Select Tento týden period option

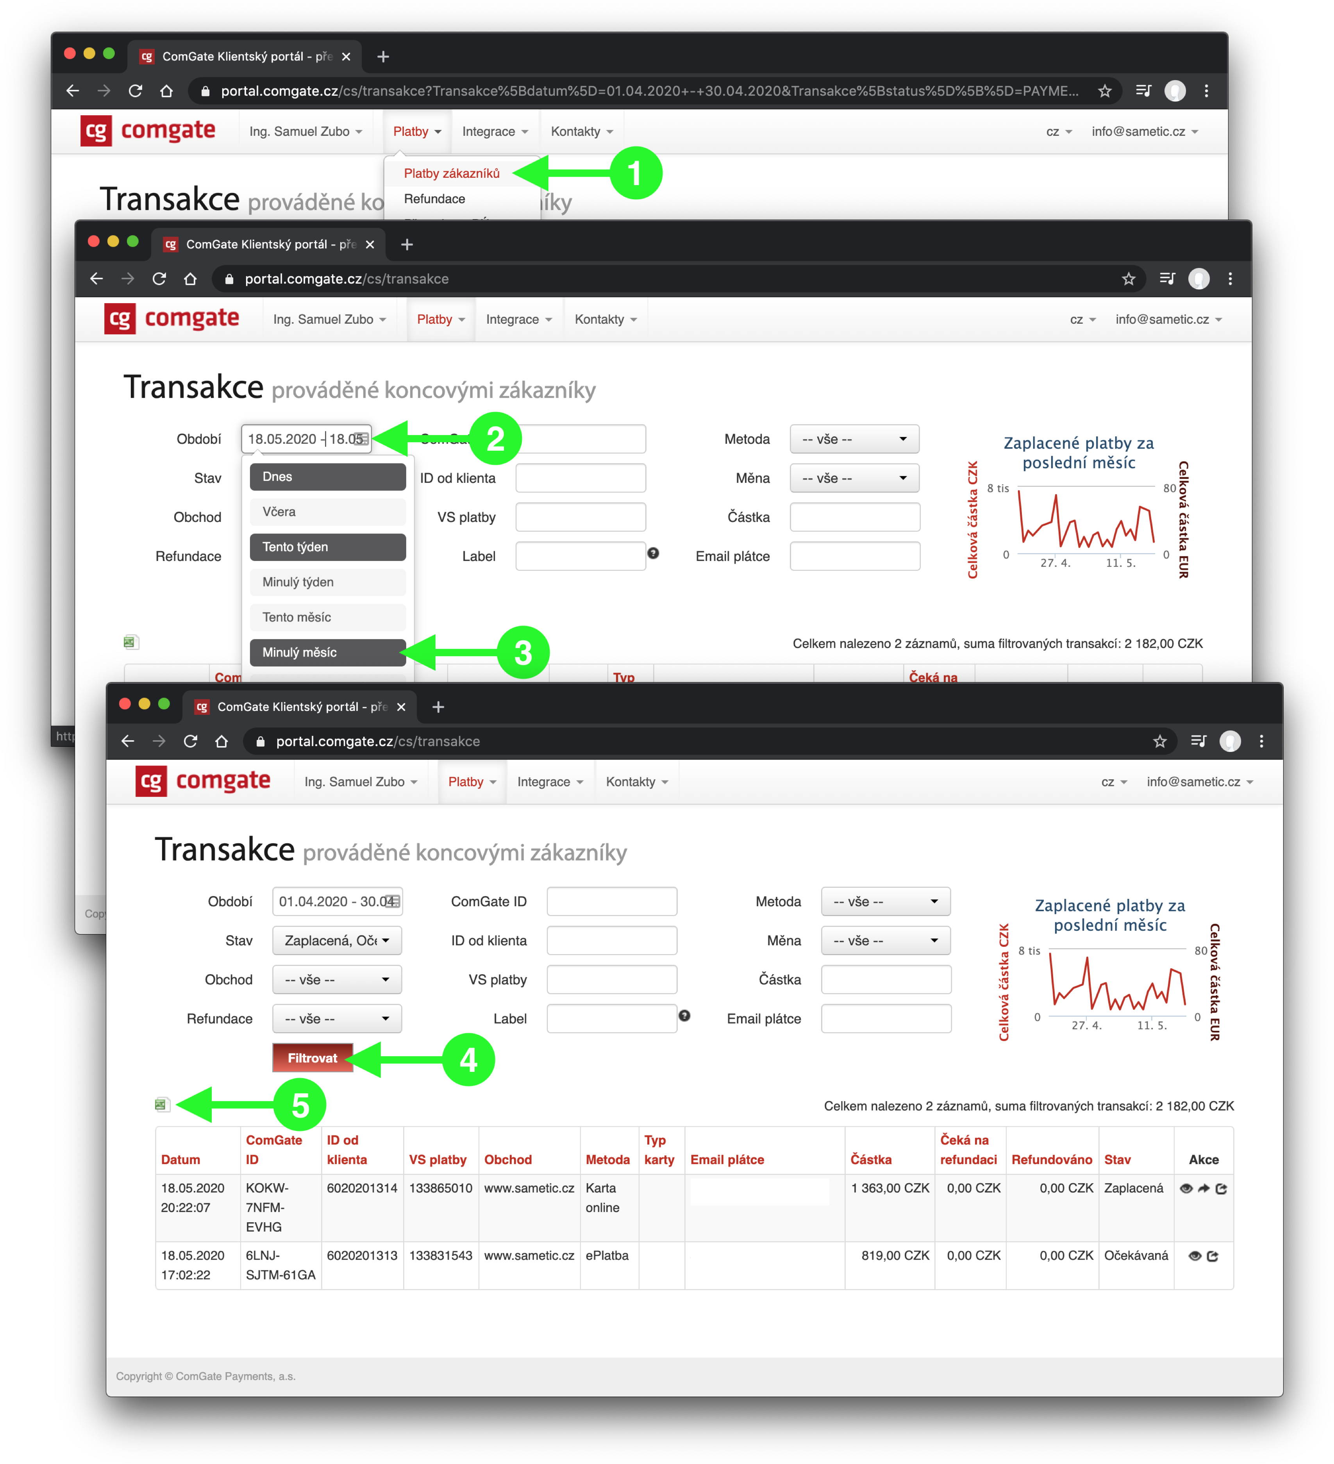coord(327,547)
